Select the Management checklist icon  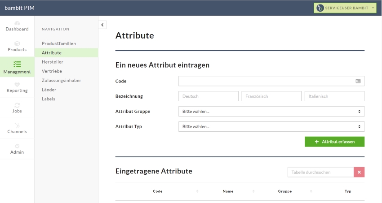click(17, 64)
